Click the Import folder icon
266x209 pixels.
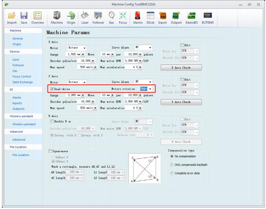(12, 16)
